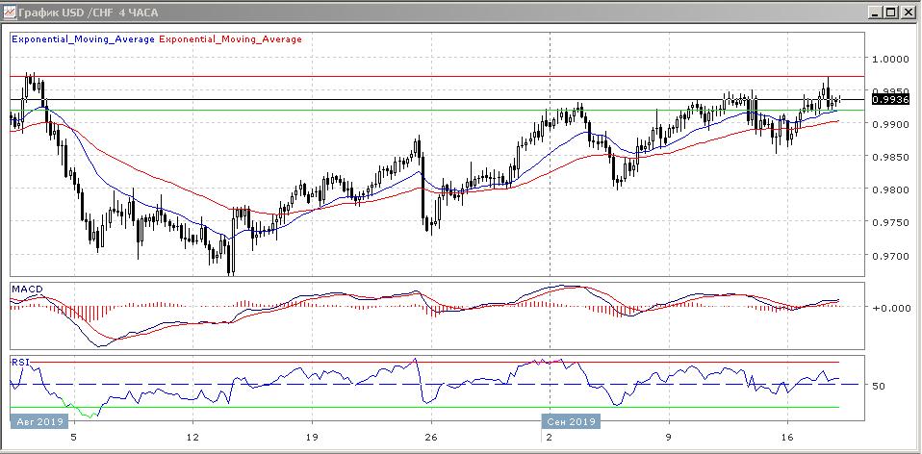Click the chart icon in the title bar
This screenshot has width=922, height=454.
point(11,12)
